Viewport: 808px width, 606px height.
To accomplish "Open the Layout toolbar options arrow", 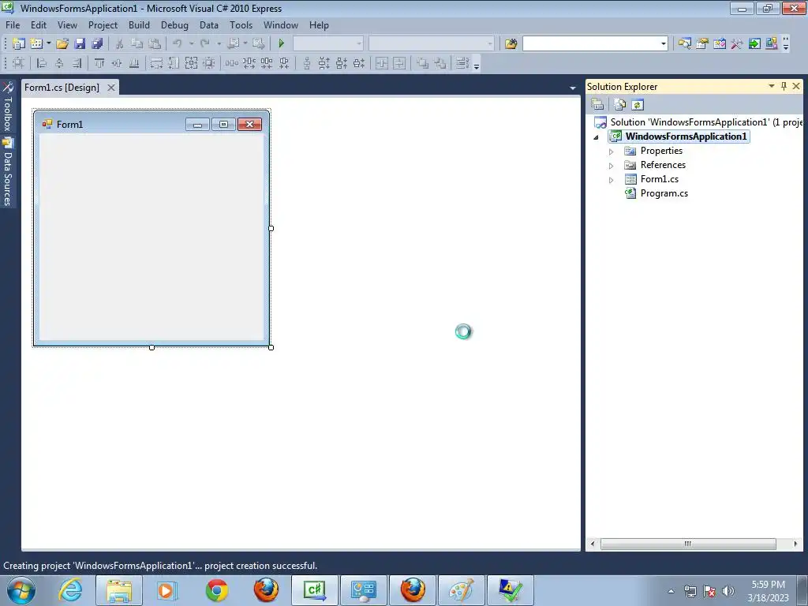I will coord(477,65).
